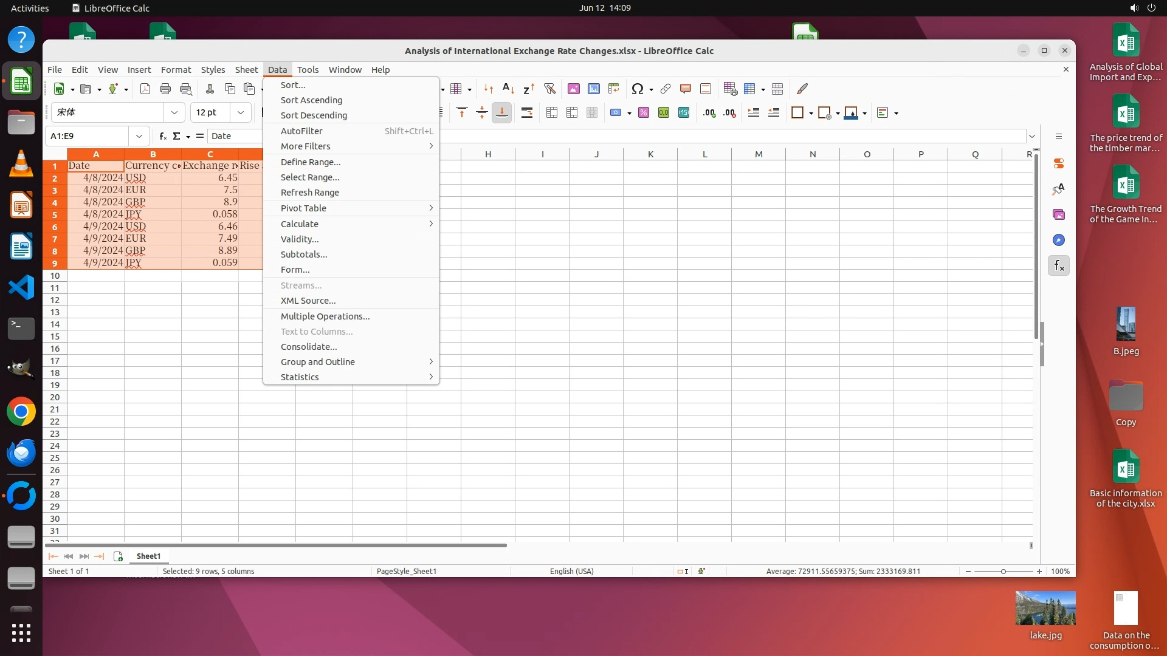Click the Add Decimal Place icon
This screenshot has height=656, width=1167.
(709, 112)
